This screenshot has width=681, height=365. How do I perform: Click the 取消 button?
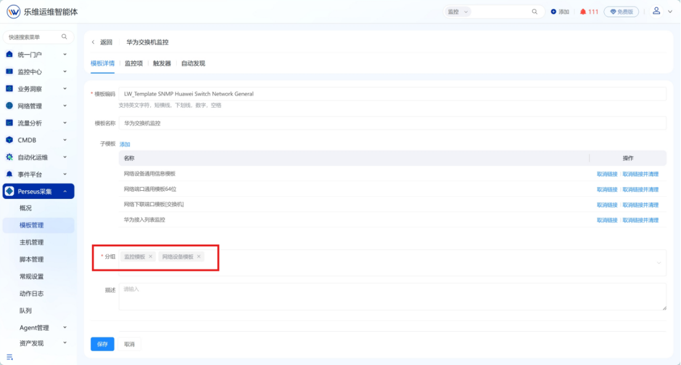129,344
